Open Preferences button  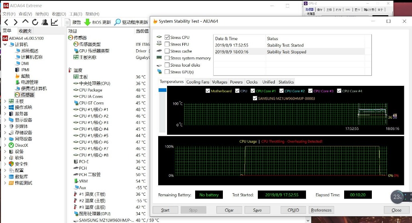(321, 210)
